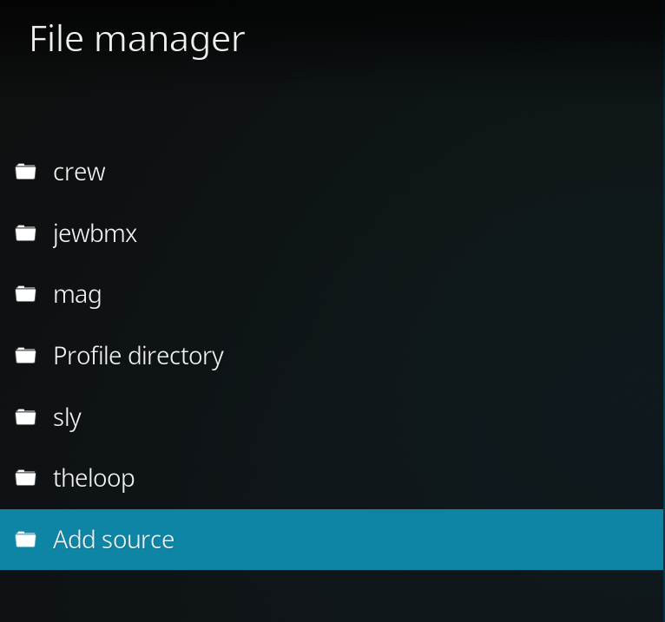
Task: Click the folder icon beside crew
Action: point(26,172)
